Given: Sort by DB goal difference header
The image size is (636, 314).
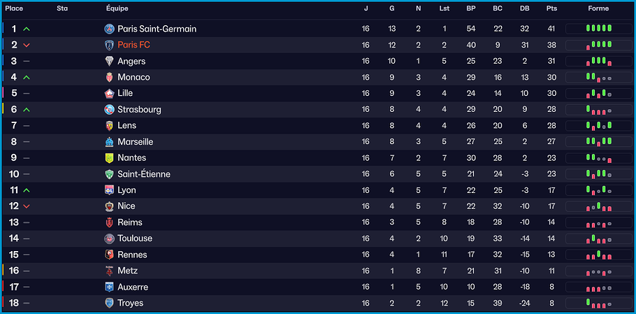Looking at the screenshot, I should coord(524,8).
